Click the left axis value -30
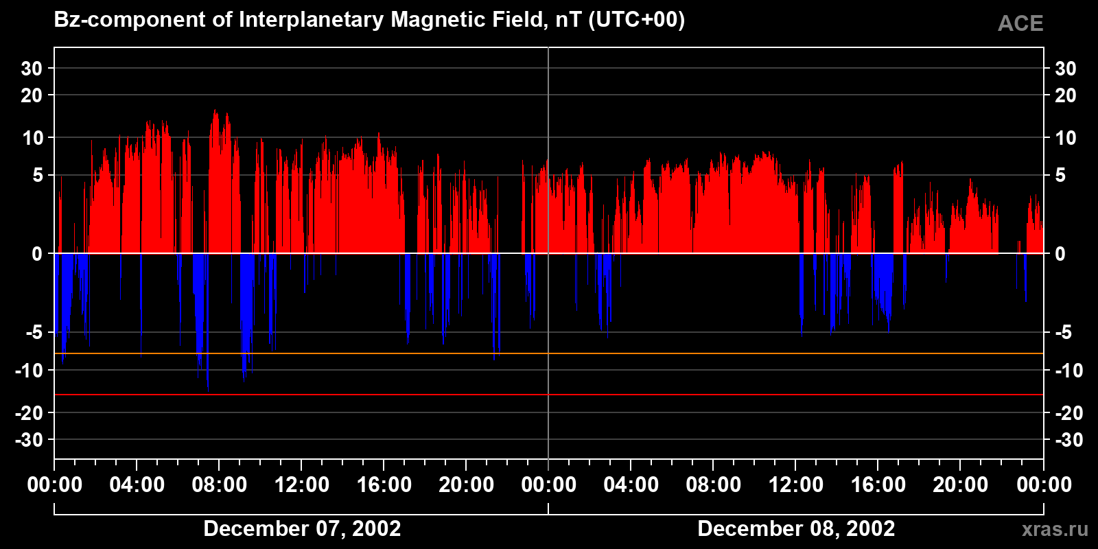1098x549 pixels. coord(29,440)
